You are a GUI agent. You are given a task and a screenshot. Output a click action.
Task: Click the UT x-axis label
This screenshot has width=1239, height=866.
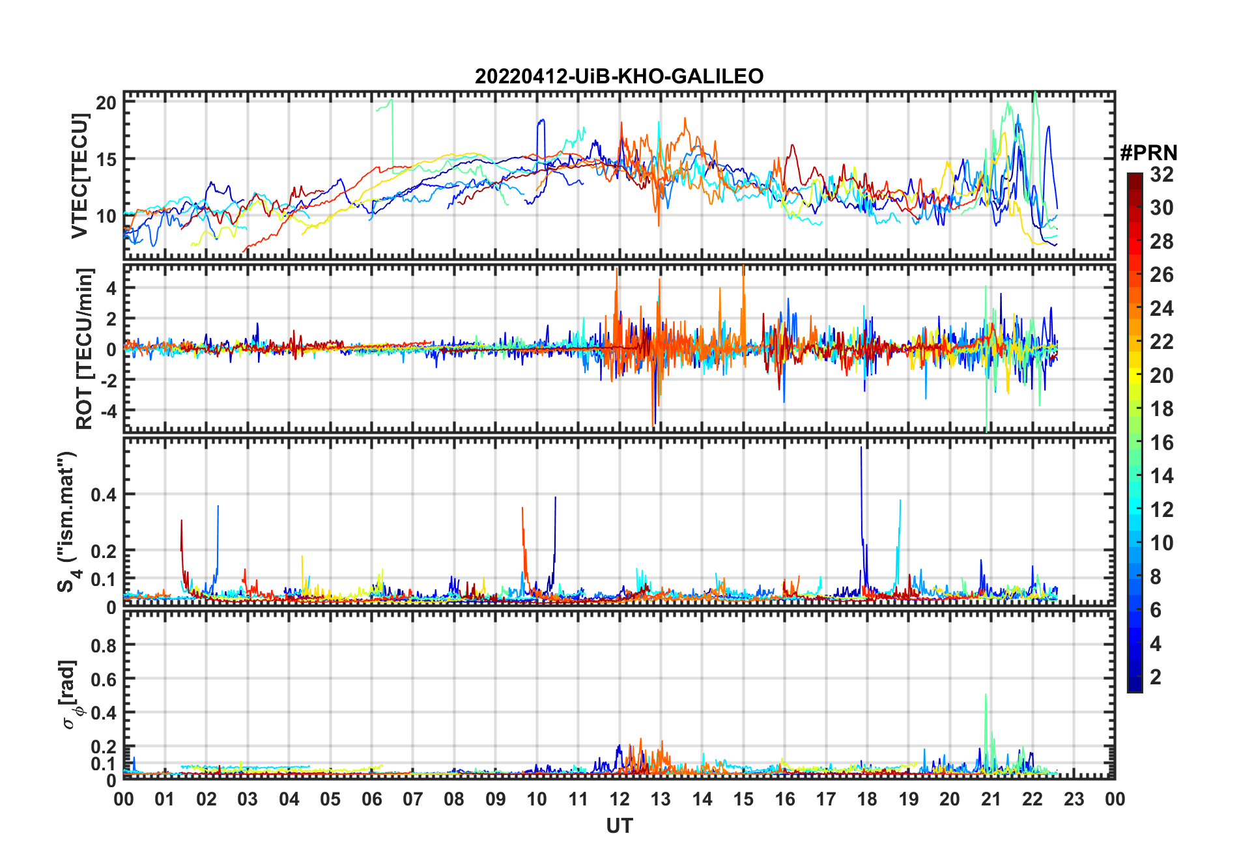619,826
